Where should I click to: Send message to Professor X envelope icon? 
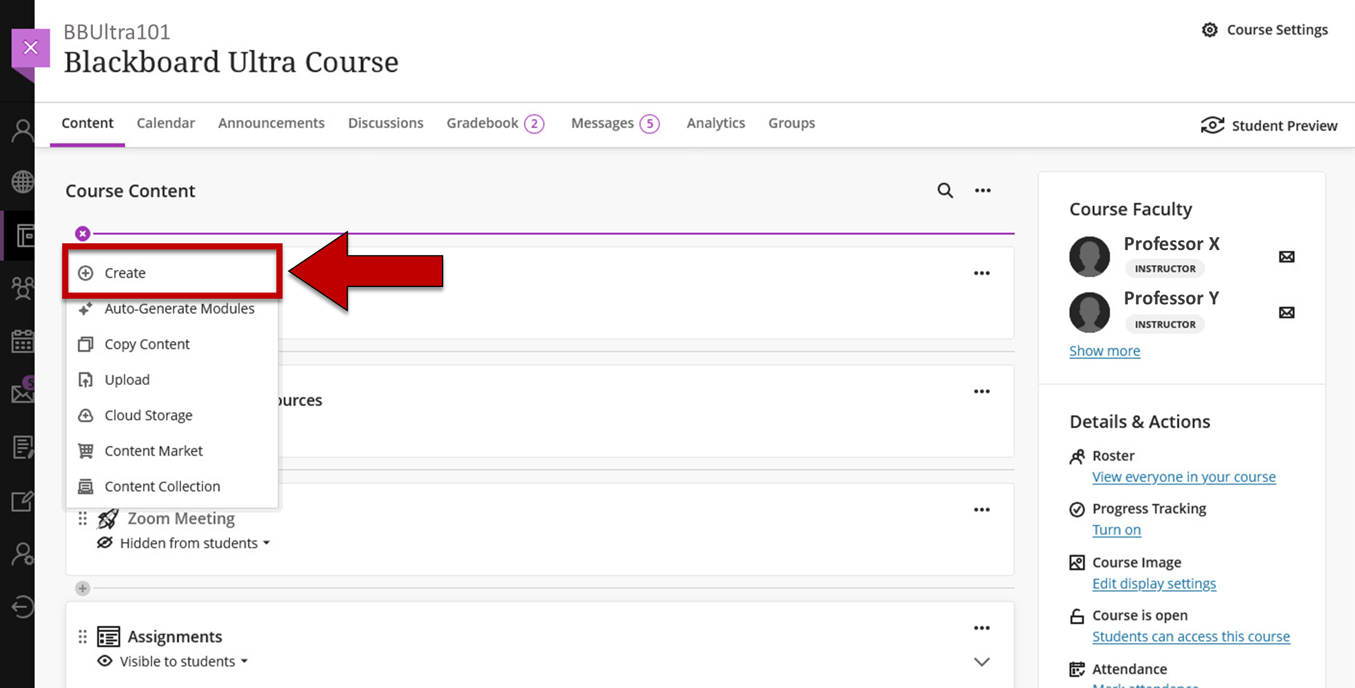click(1287, 256)
